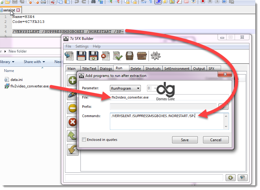Click the Redo arrow in Notepad++ toolbar
Image resolution: width=260 pixels, height=190 pixels.
click(84, 2)
